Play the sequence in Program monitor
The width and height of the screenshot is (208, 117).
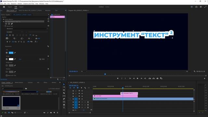pyautogui.click(x=137, y=78)
